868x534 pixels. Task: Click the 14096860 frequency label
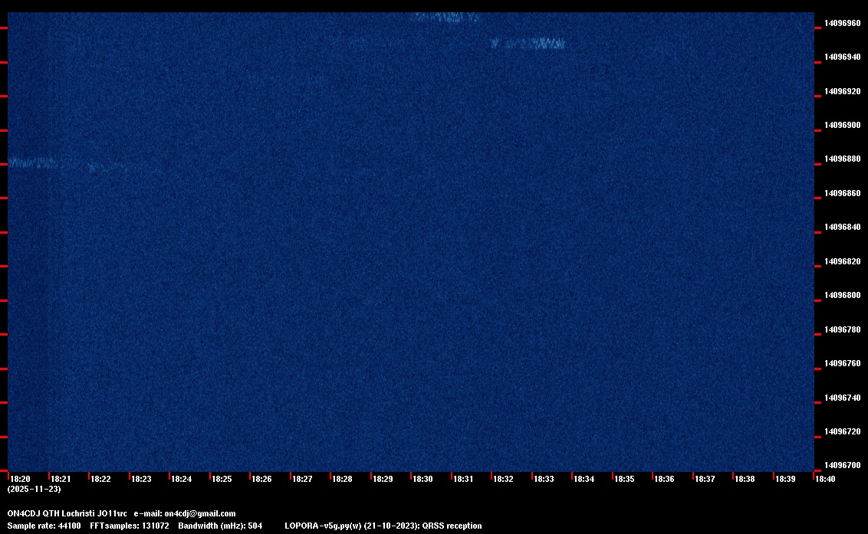click(x=843, y=193)
